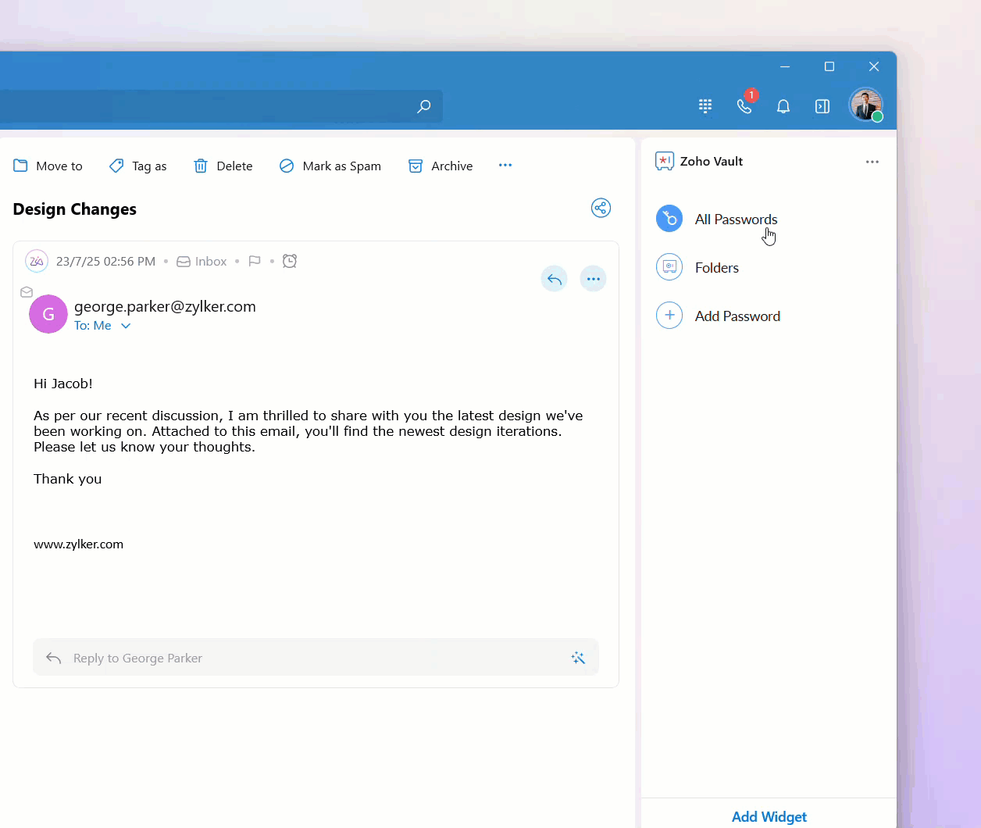Screen dimensions: 981x828
Task: Click the flag icon on the email
Action: tap(255, 261)
